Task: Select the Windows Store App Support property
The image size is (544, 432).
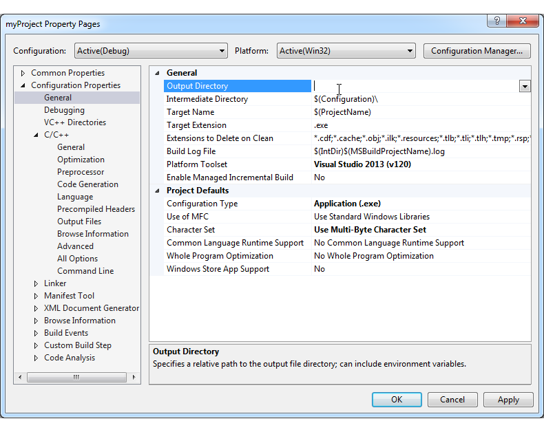Action: [238, 269]
